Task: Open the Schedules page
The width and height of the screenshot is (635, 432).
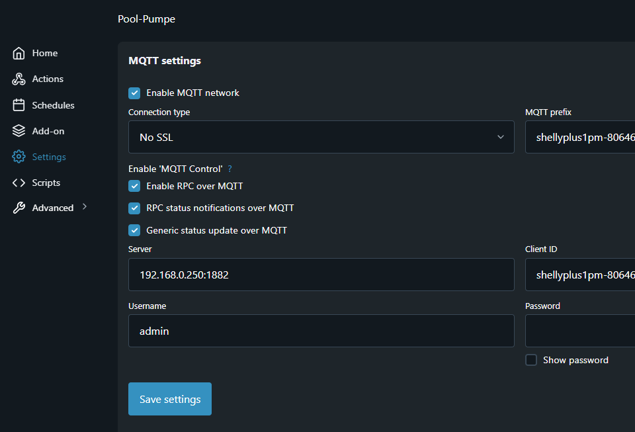Action: [53, 105]
